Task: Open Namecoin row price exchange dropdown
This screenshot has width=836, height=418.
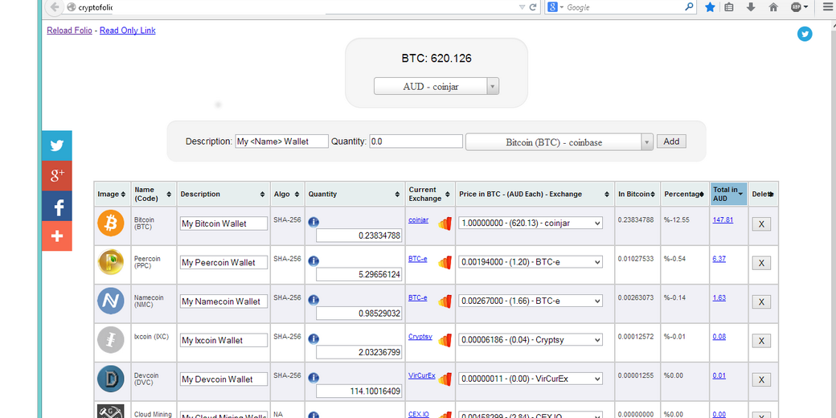Action: (x=531, y=301)
